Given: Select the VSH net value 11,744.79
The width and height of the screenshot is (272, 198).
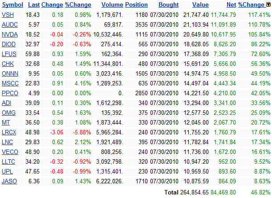Looking at the screenshot, I should [223, 15].
